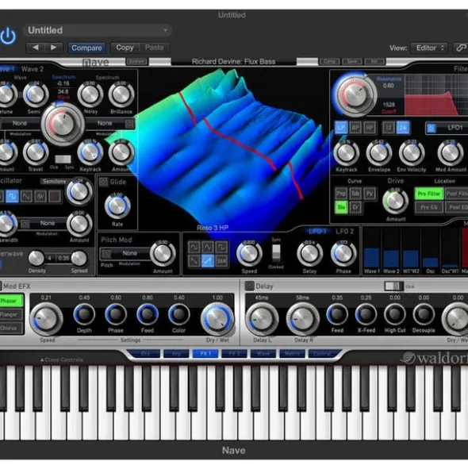Open Wave modulation None dropdown left of knob
The width and height of the screenshot is (468, 469).
click(20, 123)
